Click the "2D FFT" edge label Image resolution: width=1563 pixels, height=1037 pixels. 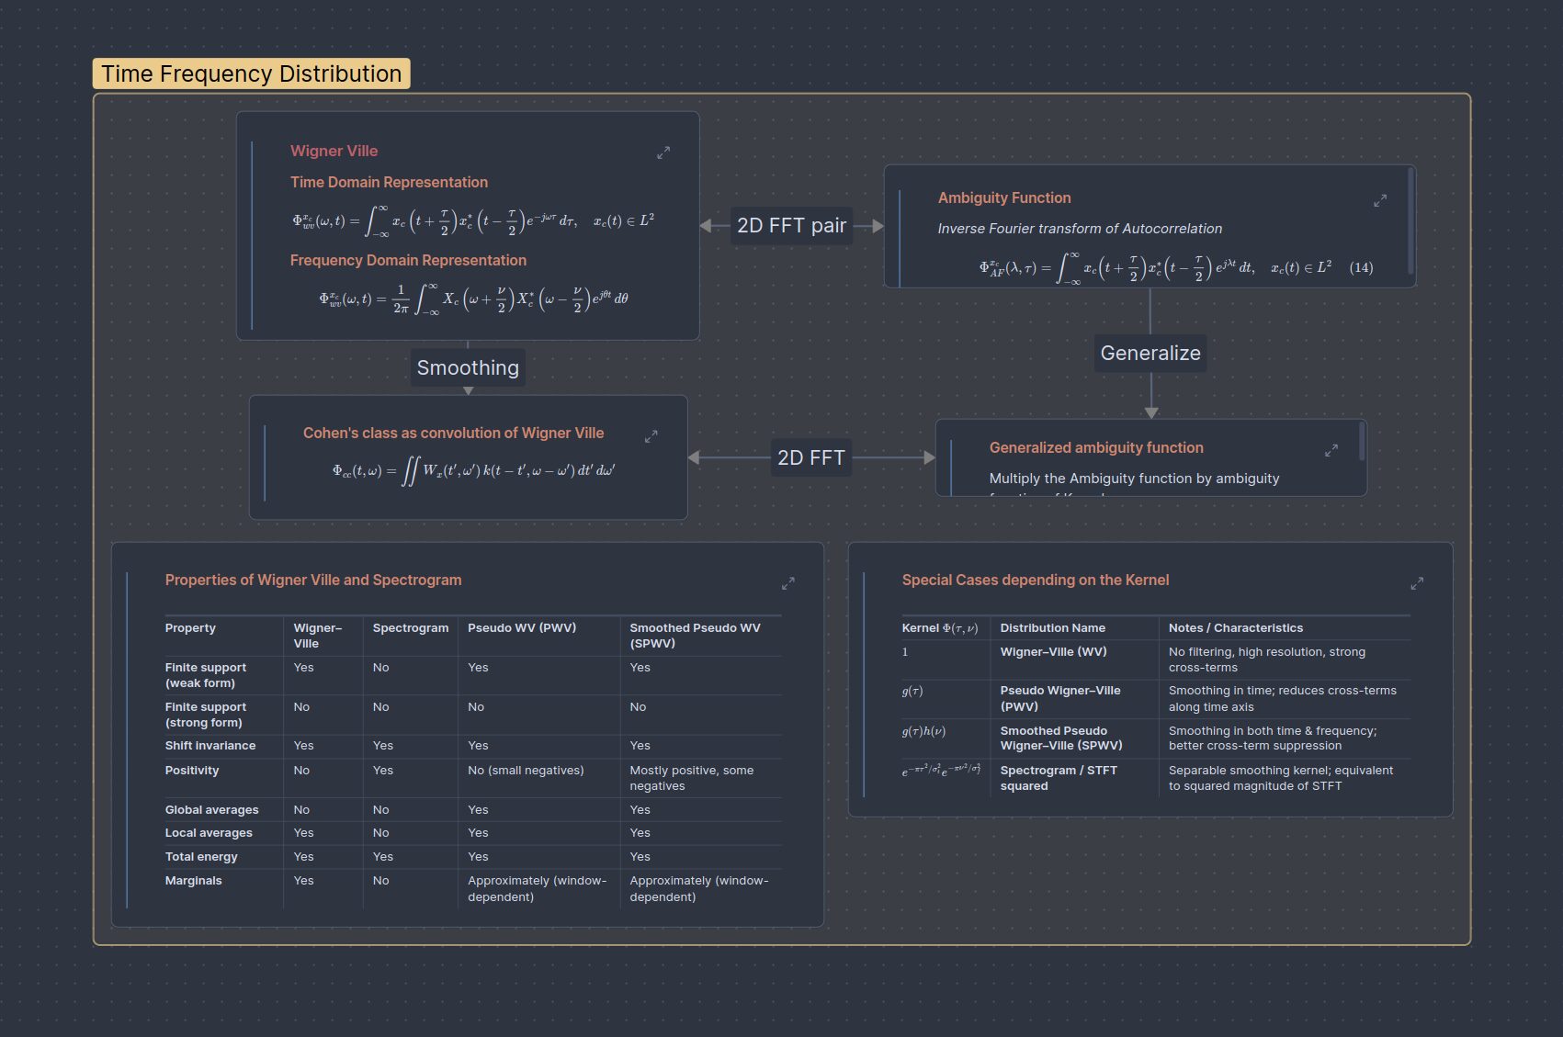coord(810,457)
